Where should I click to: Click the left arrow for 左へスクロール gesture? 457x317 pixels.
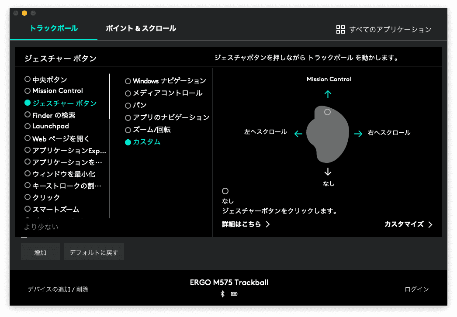pyautogui.click(x=298, y=134)
